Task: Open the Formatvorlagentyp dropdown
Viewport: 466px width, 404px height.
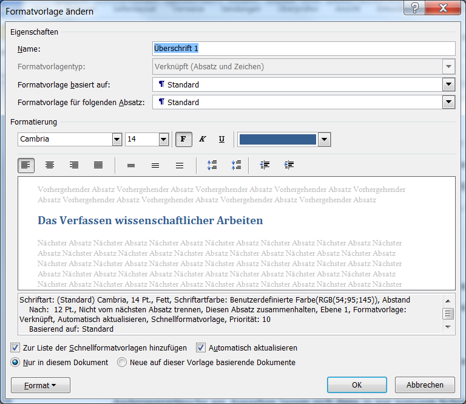Action: (448, 67)
